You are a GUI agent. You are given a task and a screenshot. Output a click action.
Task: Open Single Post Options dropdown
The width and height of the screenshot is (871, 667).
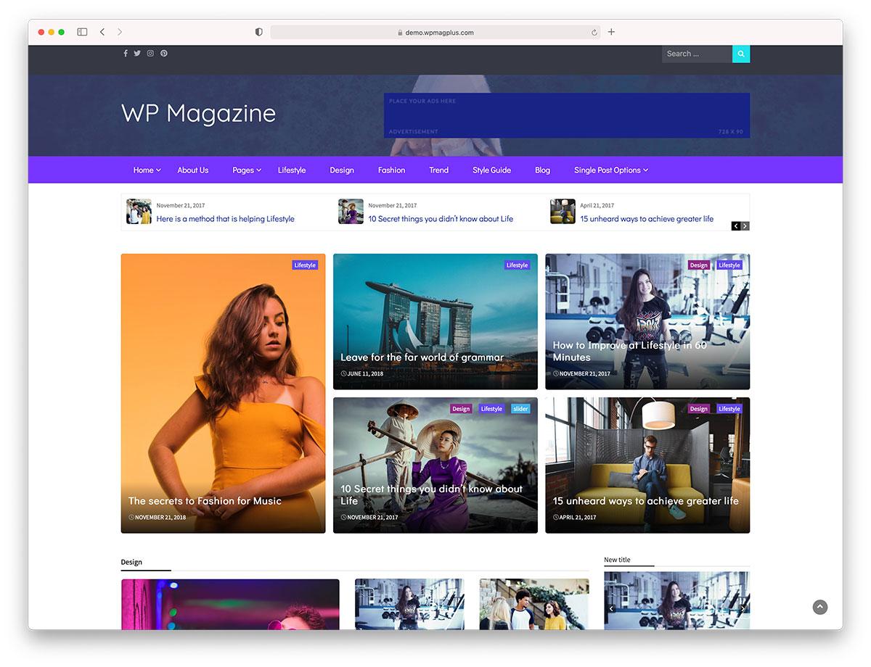610,170
